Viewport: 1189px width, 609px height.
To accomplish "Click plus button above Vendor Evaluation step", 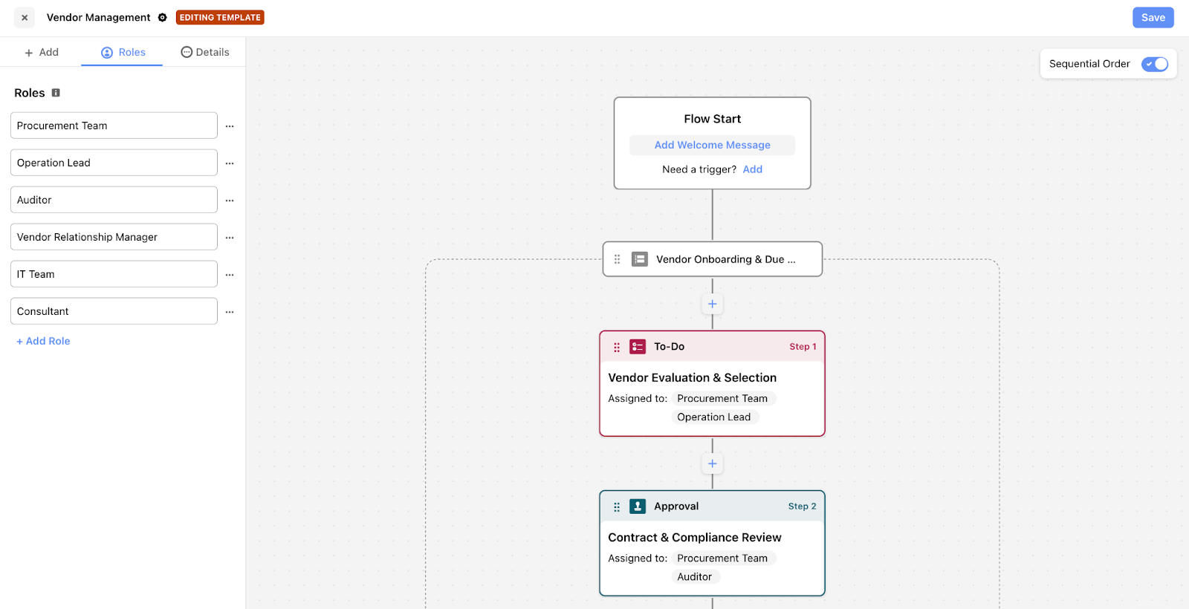I will 712,304.
